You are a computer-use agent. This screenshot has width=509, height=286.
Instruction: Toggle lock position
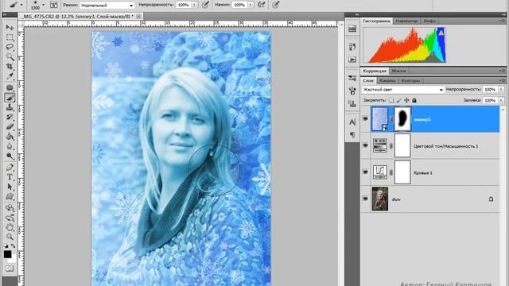tap(406, 100)
